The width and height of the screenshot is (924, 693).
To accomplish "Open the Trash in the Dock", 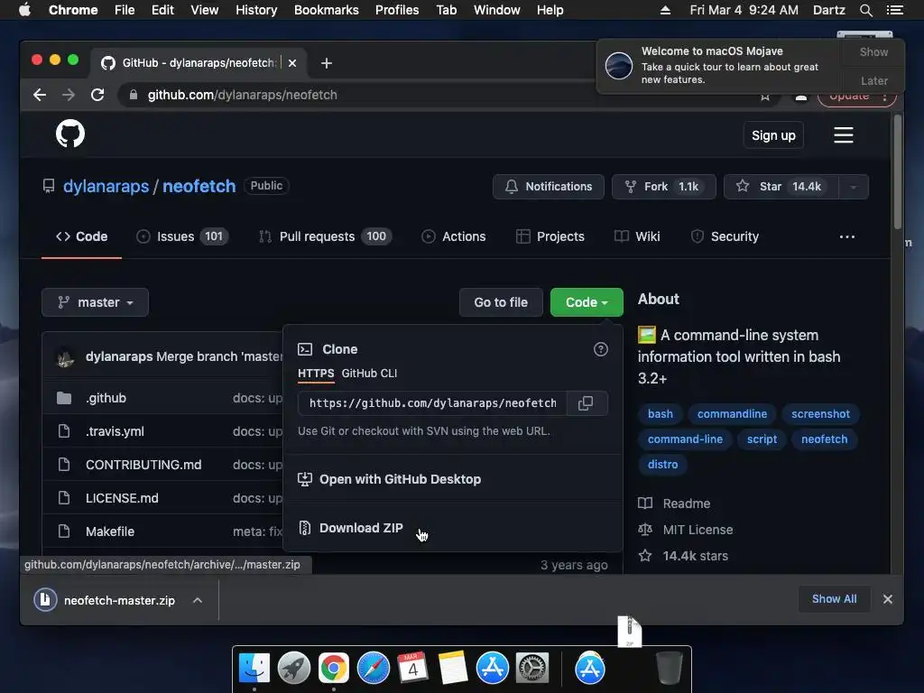I will 669,669.
